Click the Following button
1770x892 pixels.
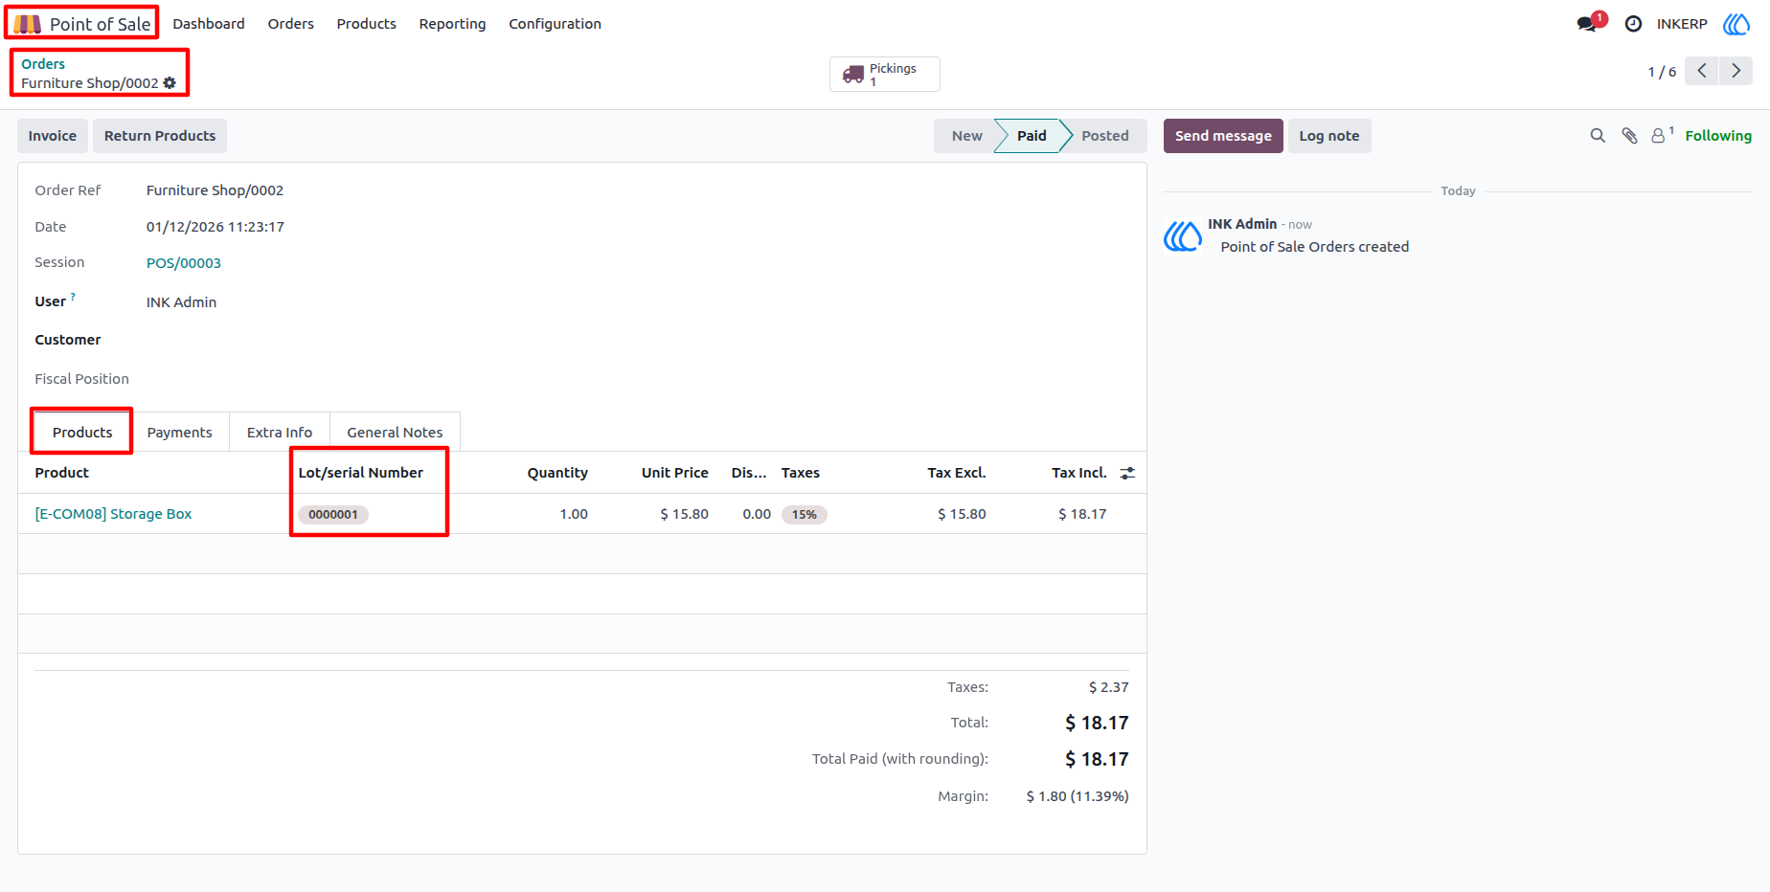pyautogui.click(x=1718, y=136)
